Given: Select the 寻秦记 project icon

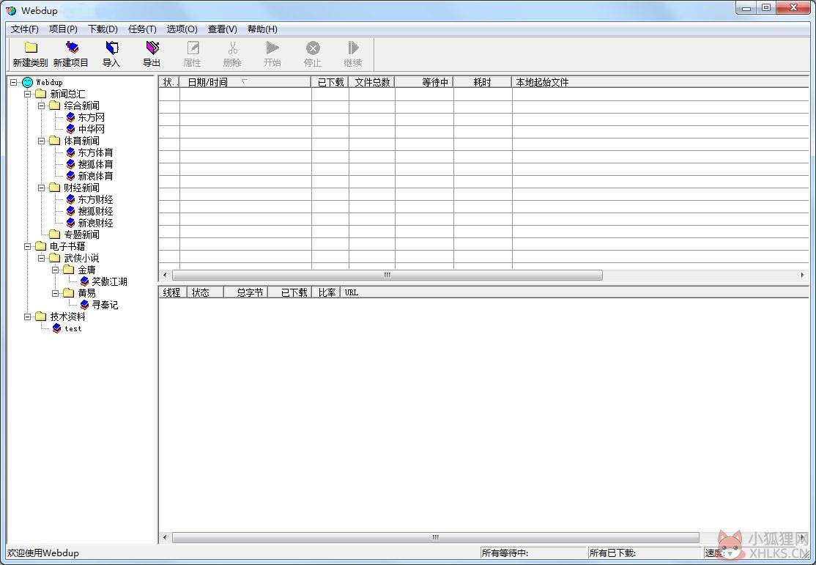Looking at the screenshot, I should tap(85, 305).
